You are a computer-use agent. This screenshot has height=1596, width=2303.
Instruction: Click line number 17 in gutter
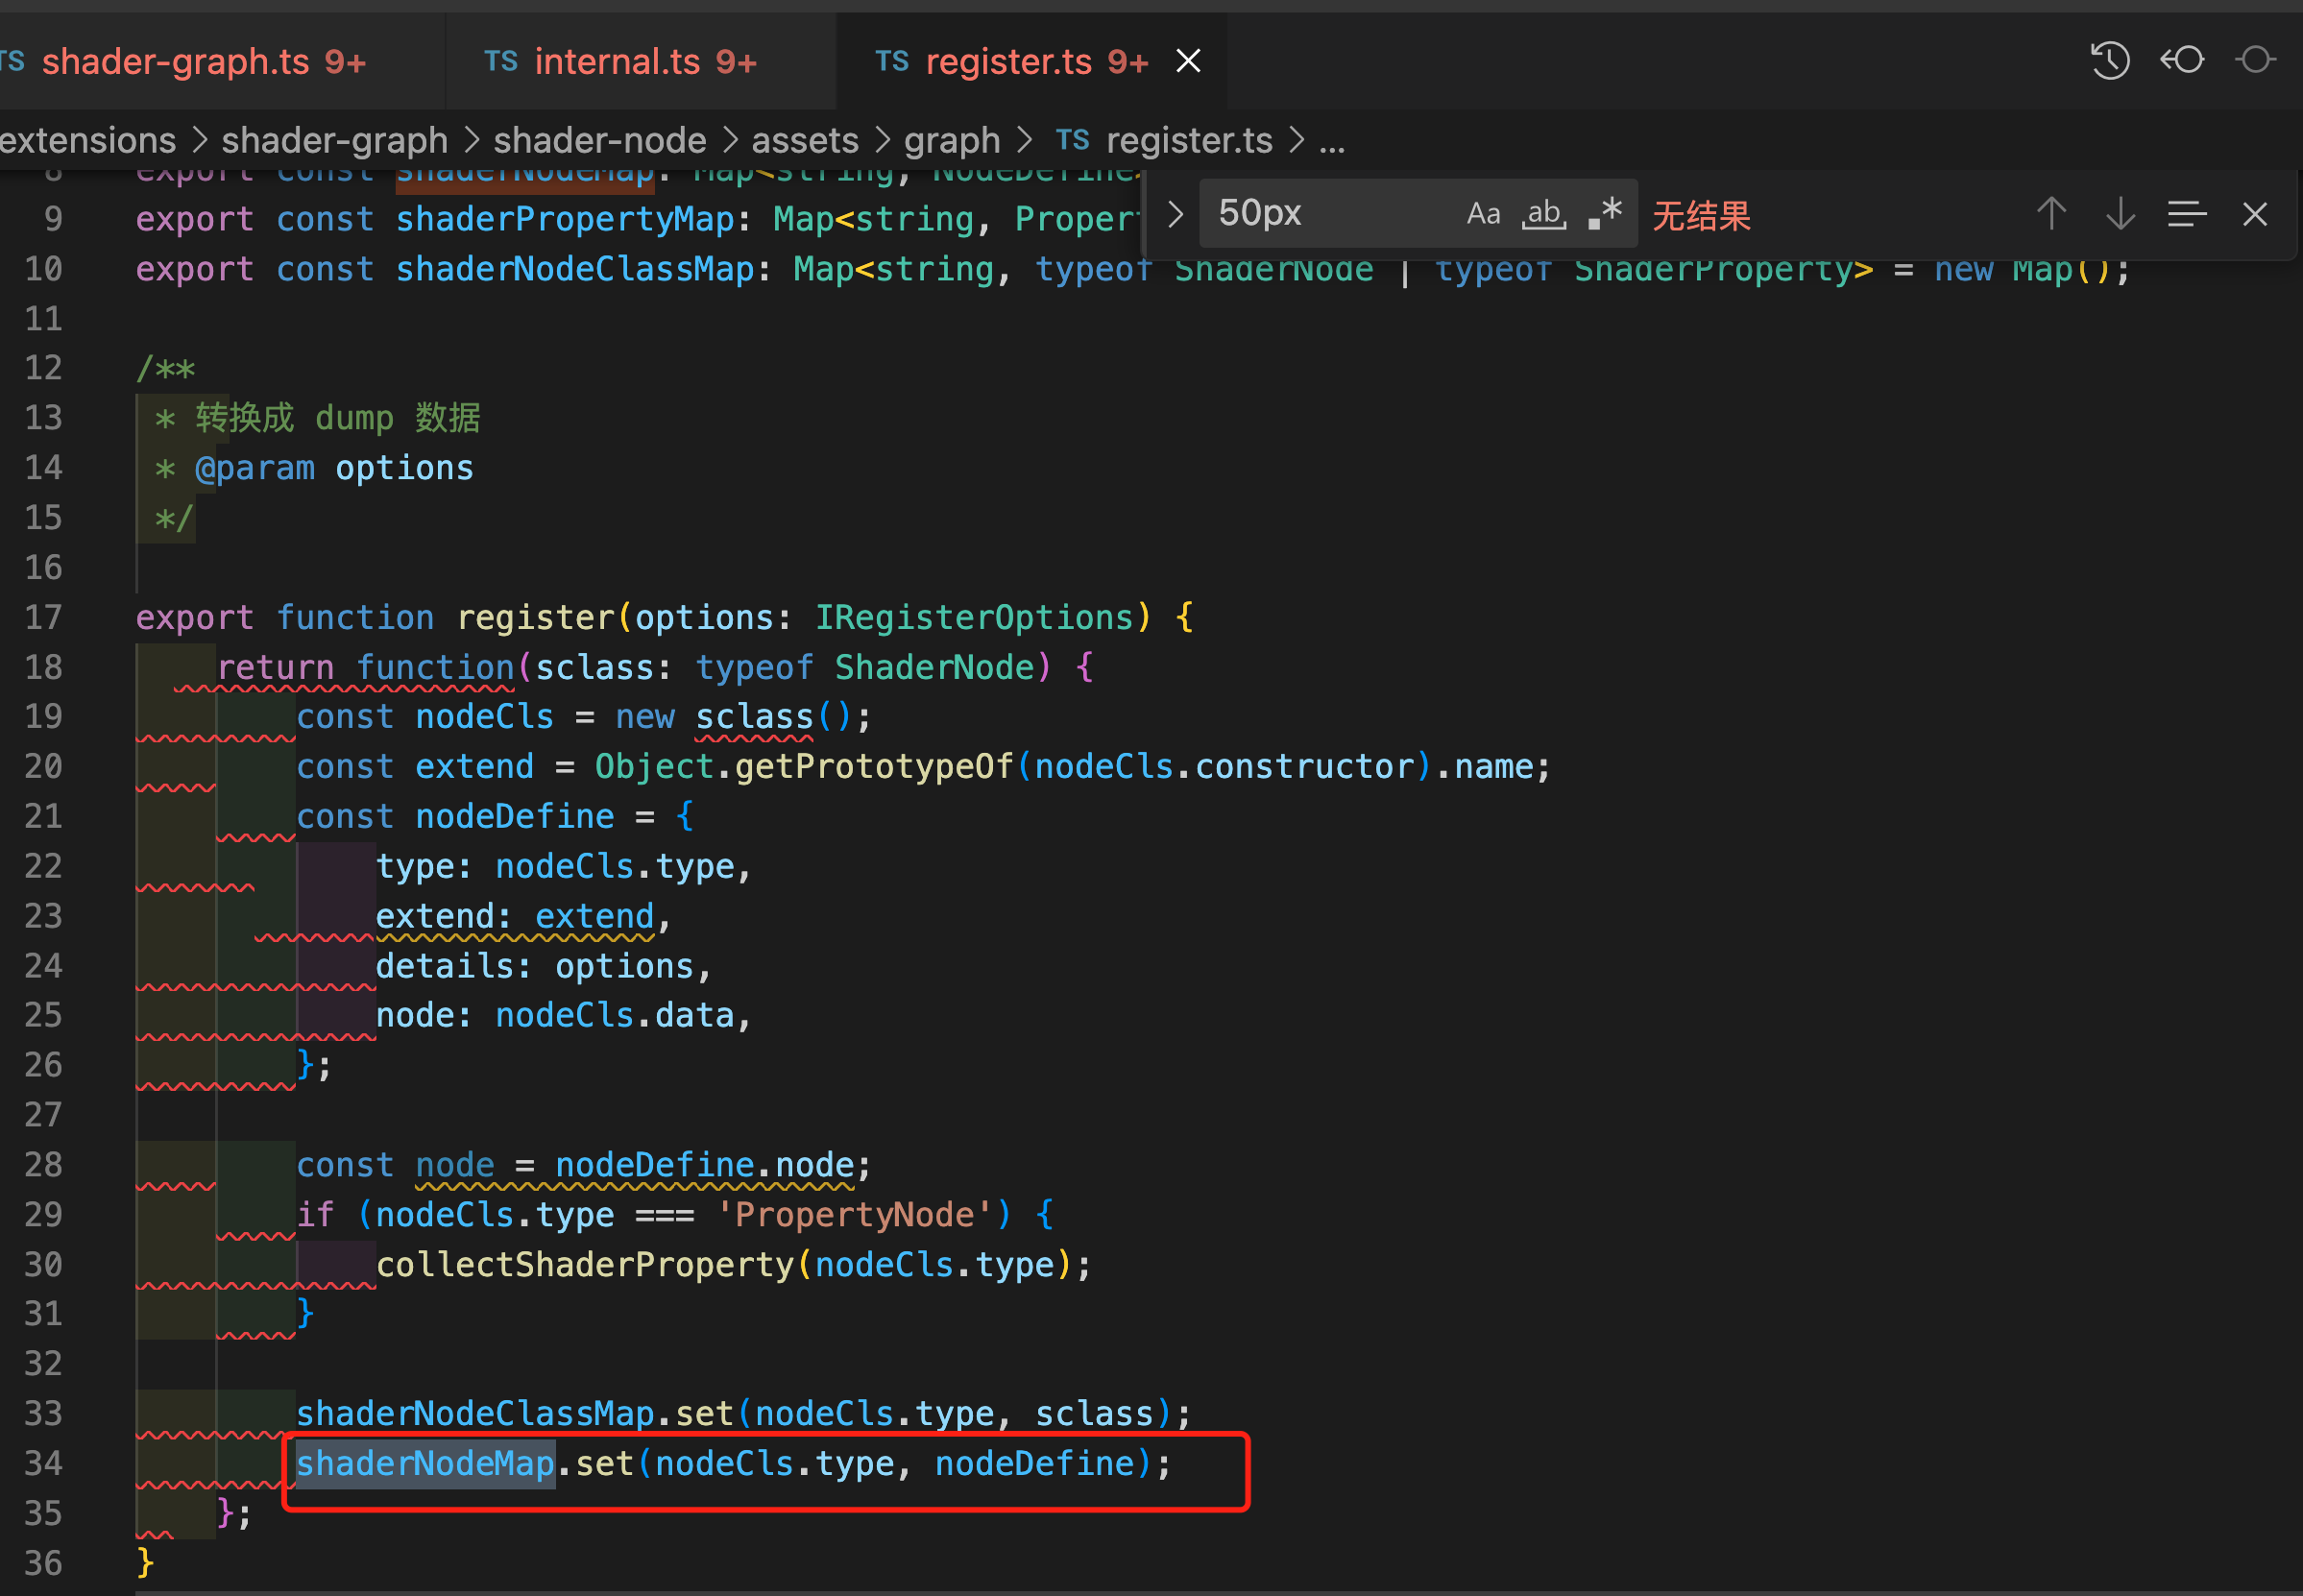point(44,617)
